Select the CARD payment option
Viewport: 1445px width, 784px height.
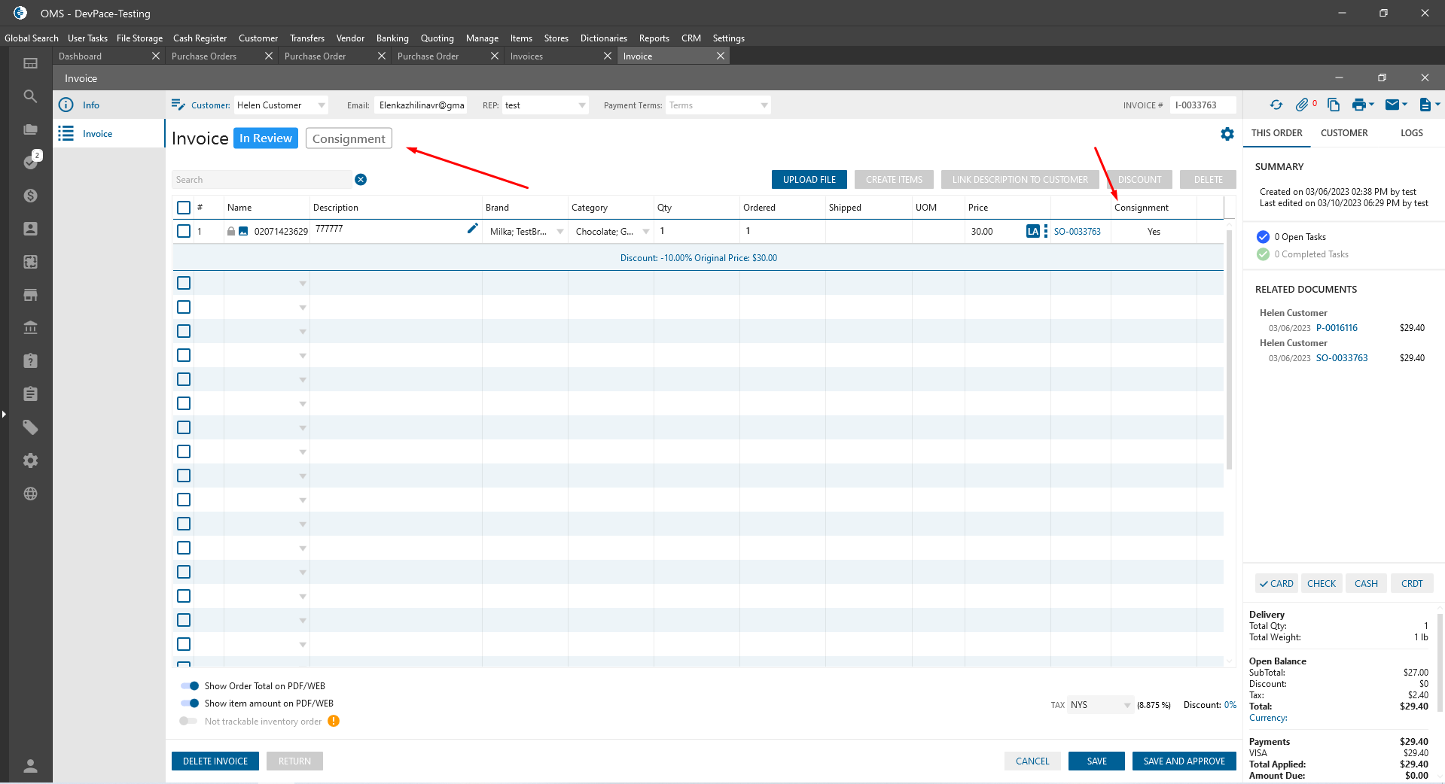pos(1276,583)
